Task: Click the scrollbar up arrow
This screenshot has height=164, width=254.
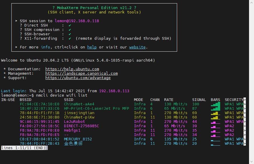Action: pos(251,3)
